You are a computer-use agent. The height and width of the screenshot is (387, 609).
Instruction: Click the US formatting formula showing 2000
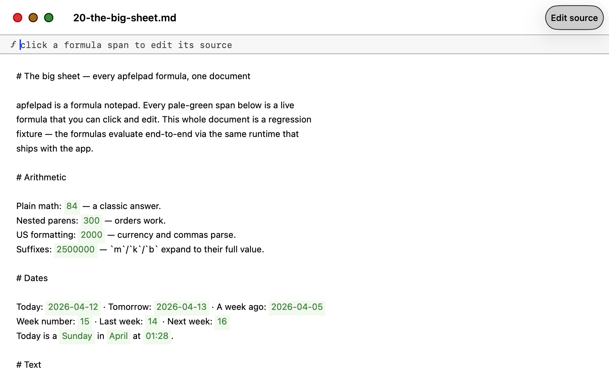(x=91, y=235)
